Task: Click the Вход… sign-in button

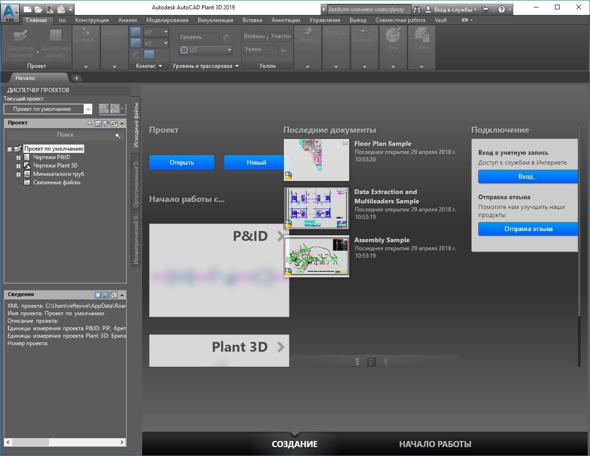Action: click(528, 176)
